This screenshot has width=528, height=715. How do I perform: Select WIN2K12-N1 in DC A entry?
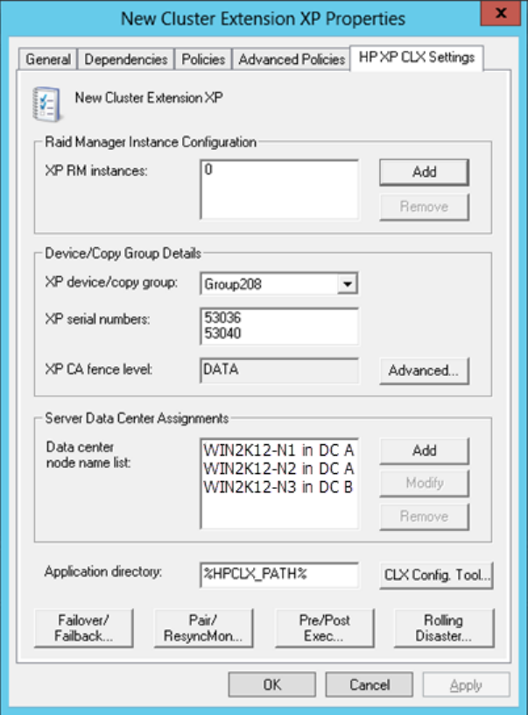(x=278, y=450)
